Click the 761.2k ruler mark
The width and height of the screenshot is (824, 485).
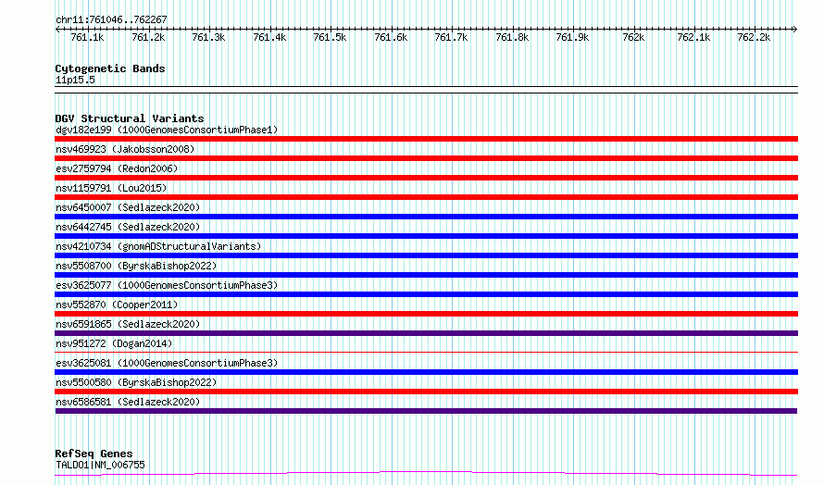tap(148, 37)
